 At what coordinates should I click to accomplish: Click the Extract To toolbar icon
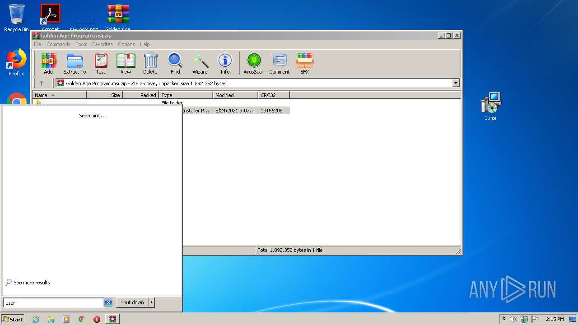(75, 64)
